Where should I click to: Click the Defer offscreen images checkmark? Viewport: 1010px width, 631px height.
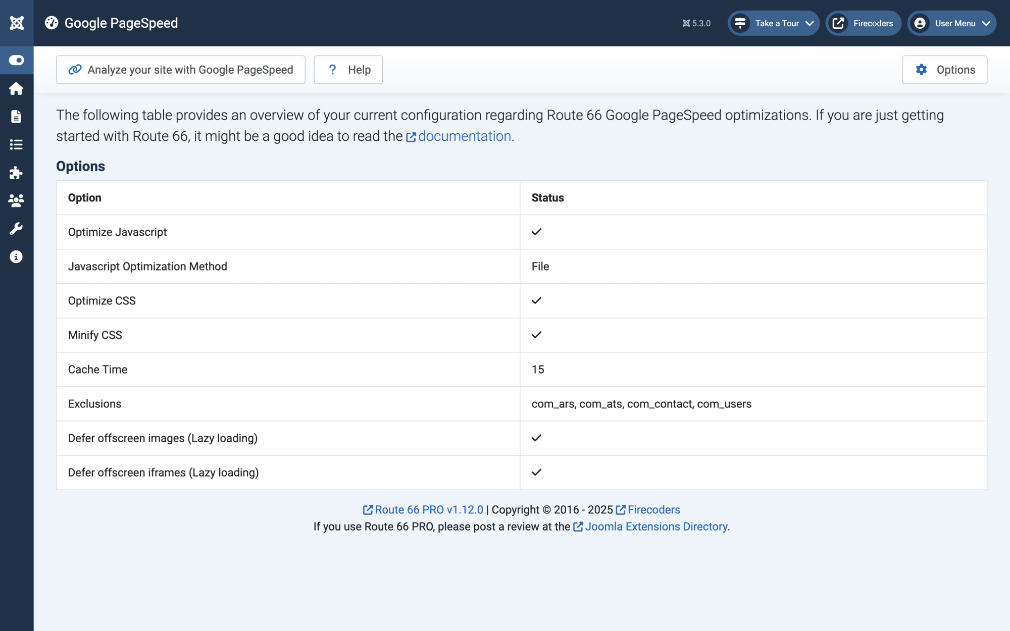click(536, 438)
